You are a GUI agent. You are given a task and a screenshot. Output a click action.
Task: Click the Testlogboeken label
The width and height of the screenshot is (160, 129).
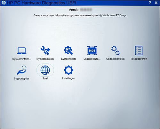pos(139,59)
